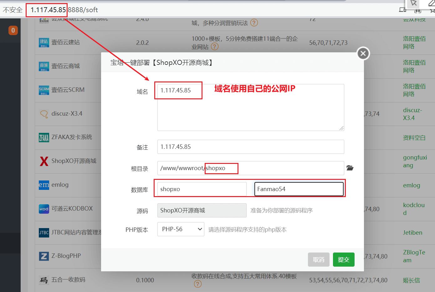
Task: Click the database password field Fanmao54
Action: [x=299, y=189]
